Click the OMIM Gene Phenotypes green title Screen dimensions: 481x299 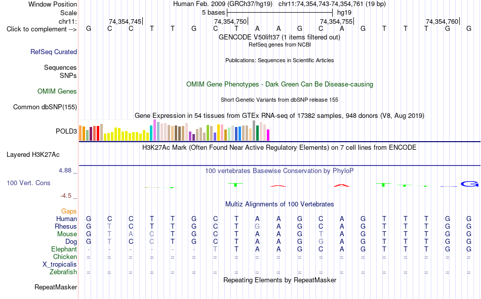pos(280,84)
